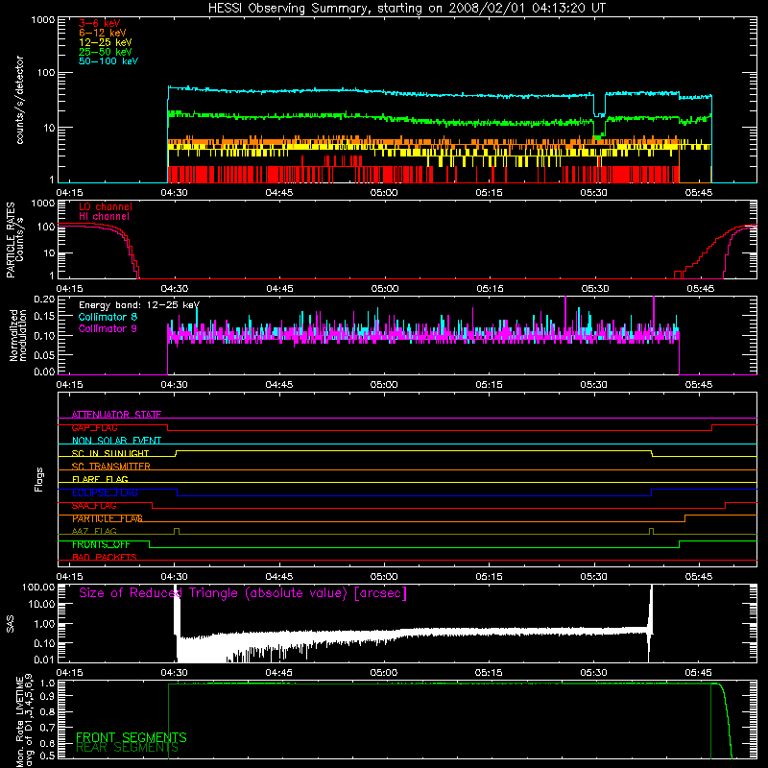Click the 05:00 tick in the count-rate panel

383,193
